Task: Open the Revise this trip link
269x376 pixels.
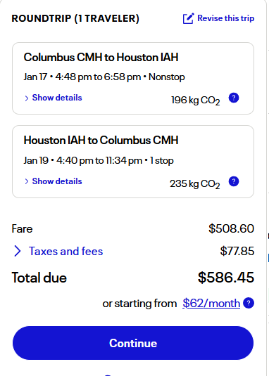Action: point(225,18)
